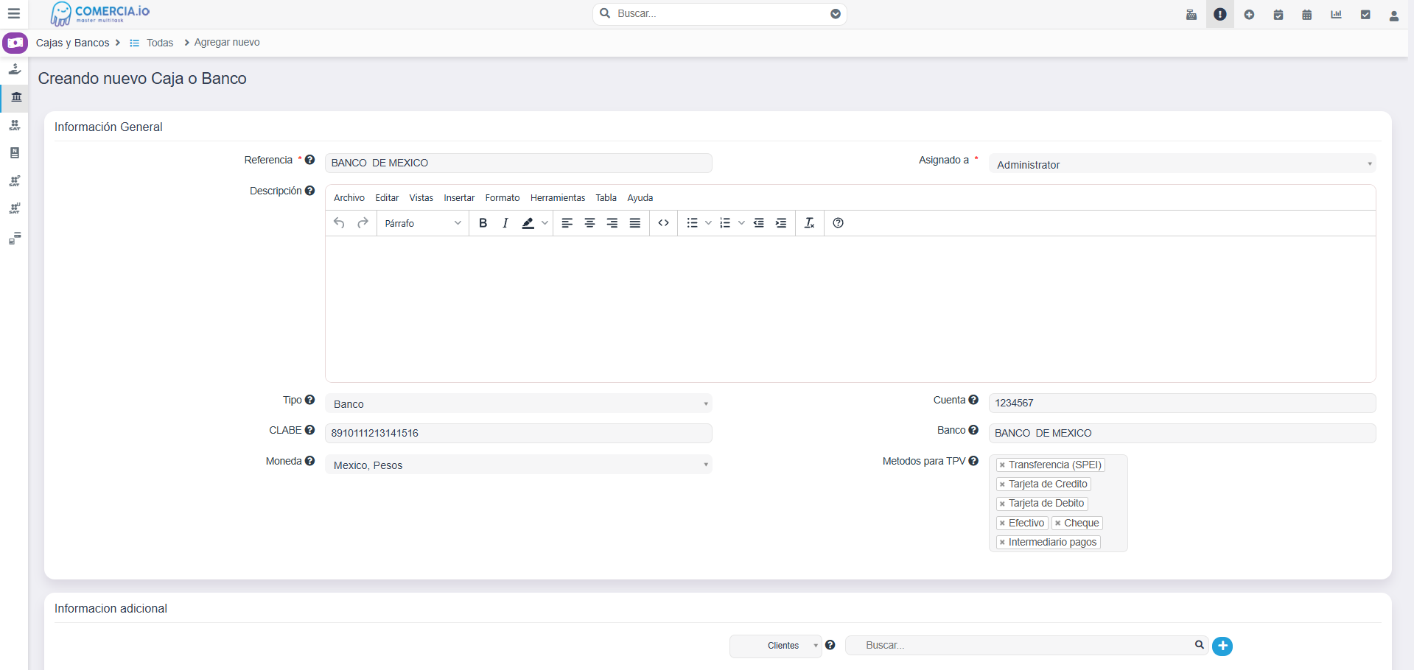The image size is (1414, 670).
Task: Insert bulleted list
Action: [x=693, y=223]
